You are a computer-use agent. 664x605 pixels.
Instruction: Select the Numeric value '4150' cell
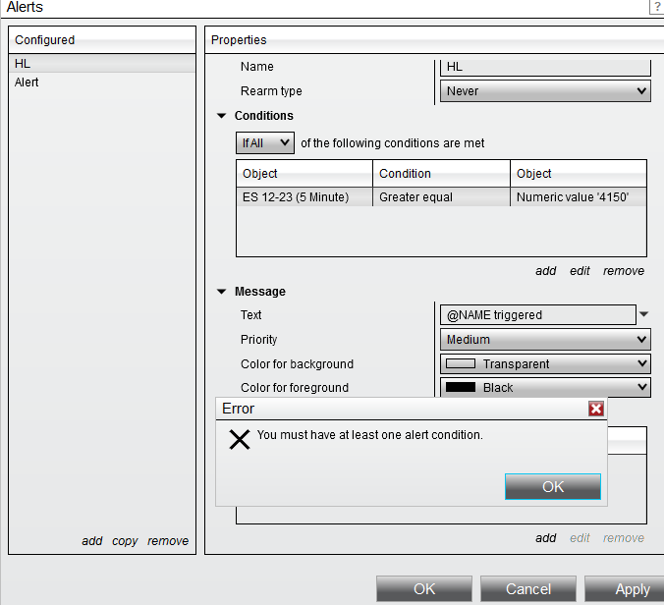(579, 197)
